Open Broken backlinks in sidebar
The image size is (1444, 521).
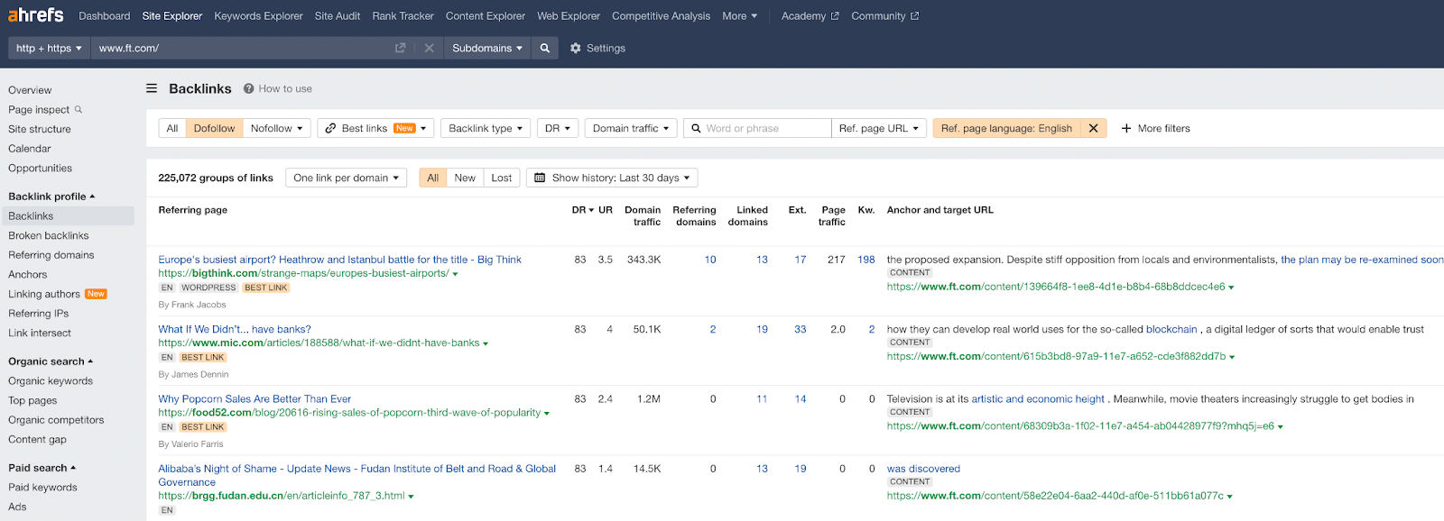point(49,235)
